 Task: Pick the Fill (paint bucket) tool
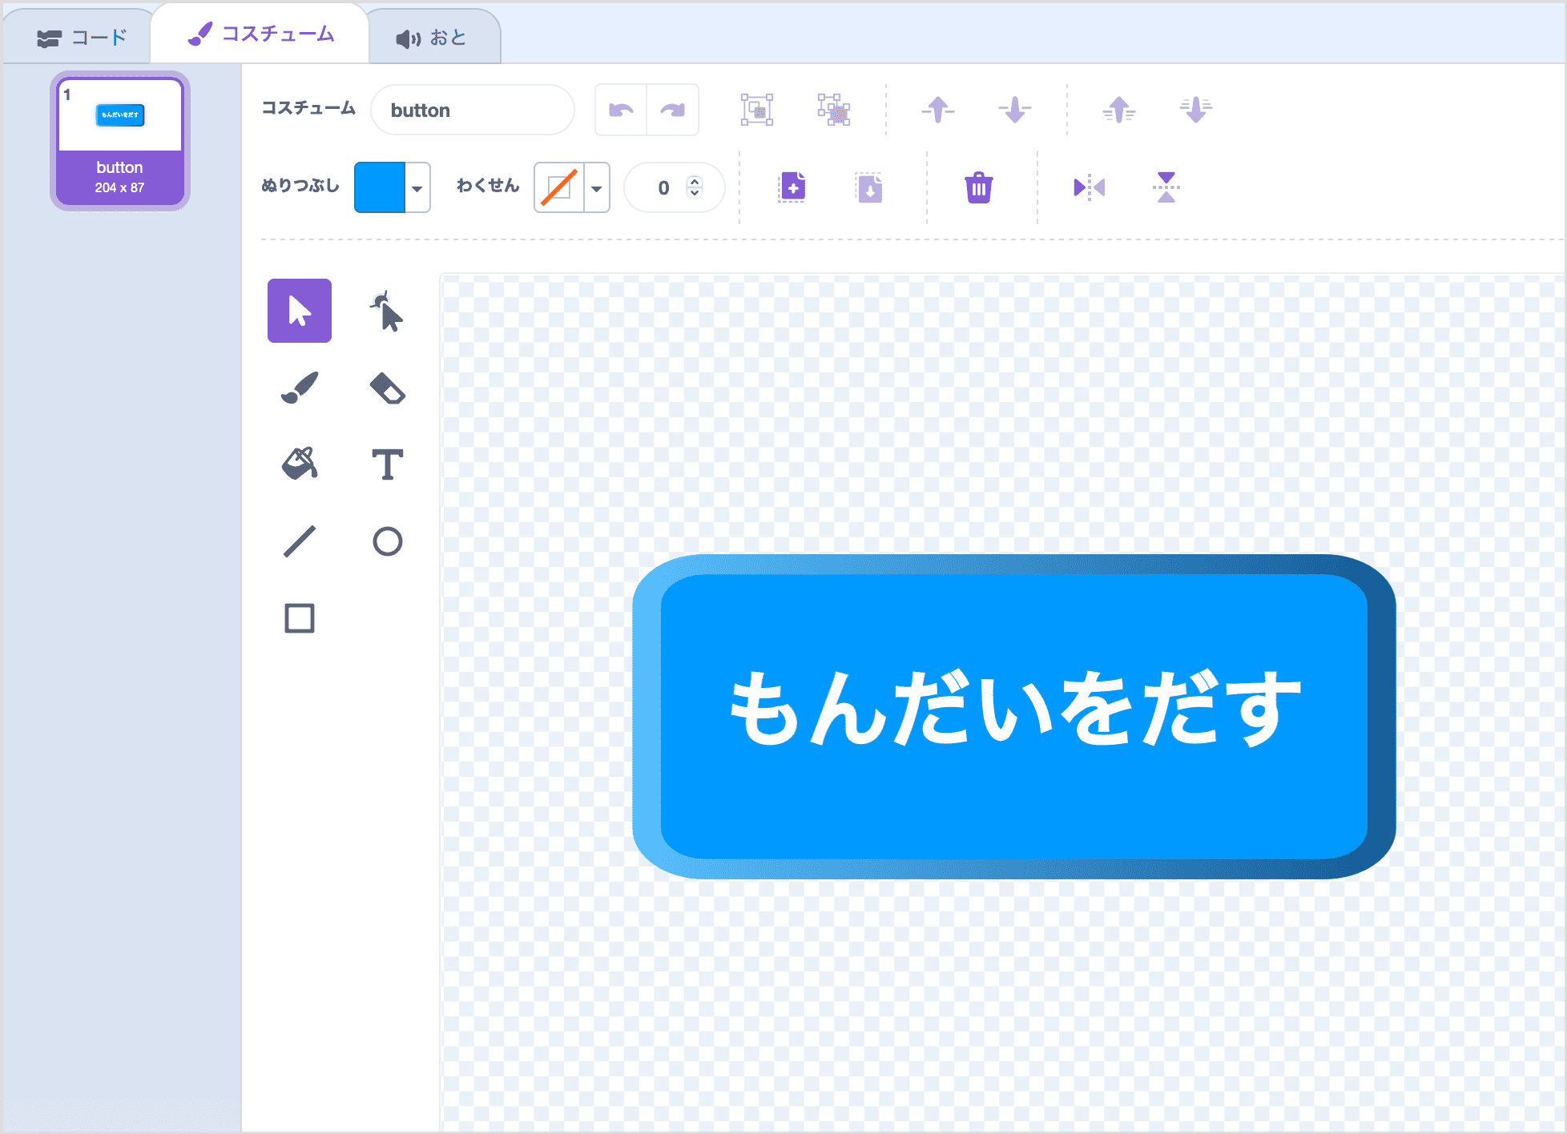coord(299,464)
